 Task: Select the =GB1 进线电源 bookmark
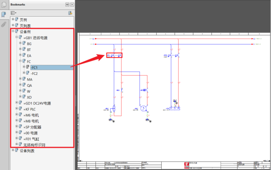36,38
